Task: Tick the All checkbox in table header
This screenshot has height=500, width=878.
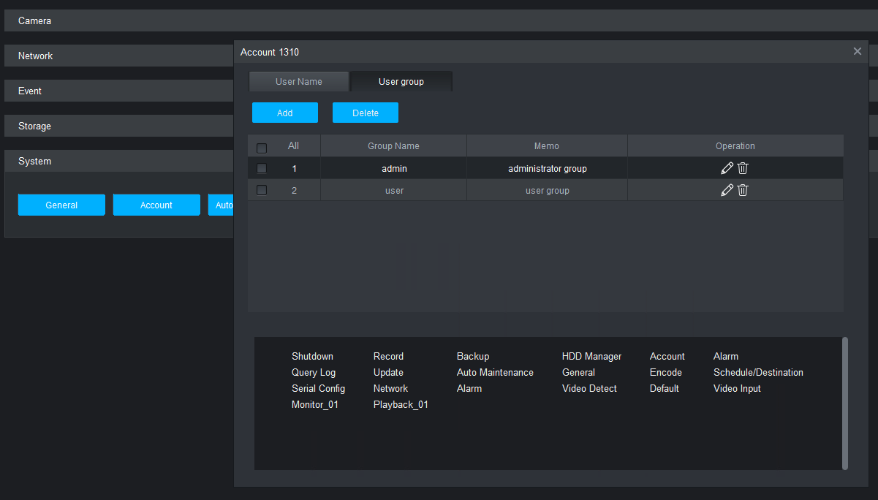Action: (262, 148)
